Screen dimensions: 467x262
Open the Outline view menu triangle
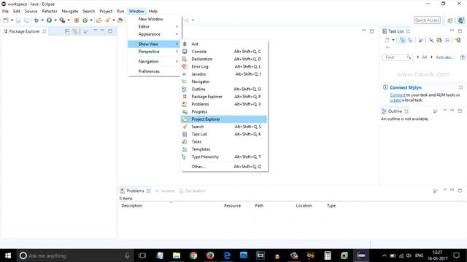pos(445,111)
